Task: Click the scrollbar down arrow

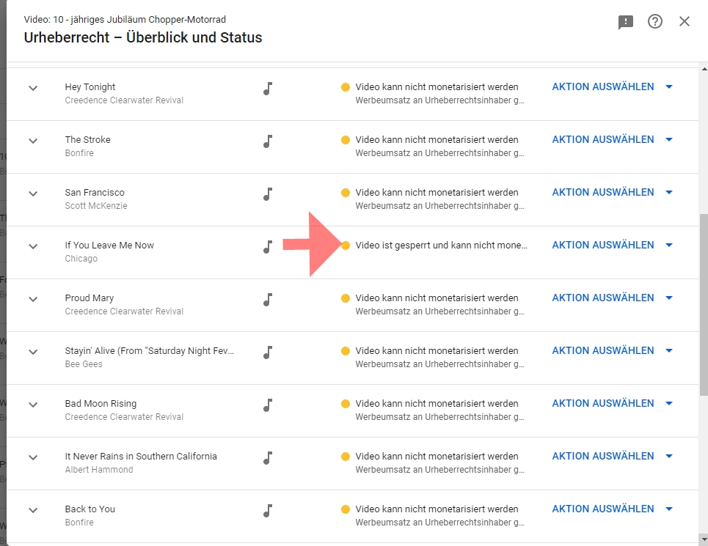Action: pyautogui.click(x=704, y=539)
